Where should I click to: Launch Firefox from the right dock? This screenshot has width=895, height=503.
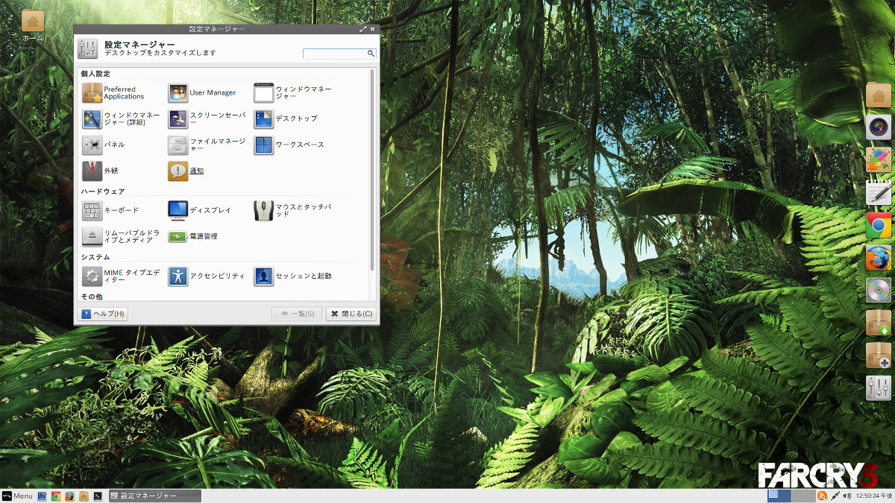(879, 258)
